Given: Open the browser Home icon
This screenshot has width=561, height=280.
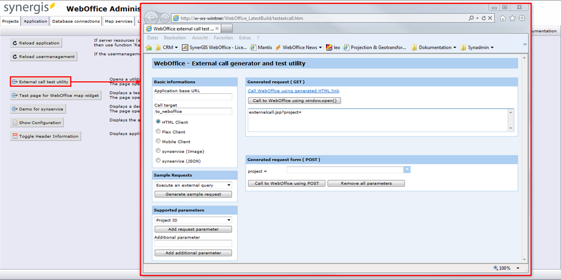Looking at the screenshot, I should pyautogui.click(x=503, y=18).
